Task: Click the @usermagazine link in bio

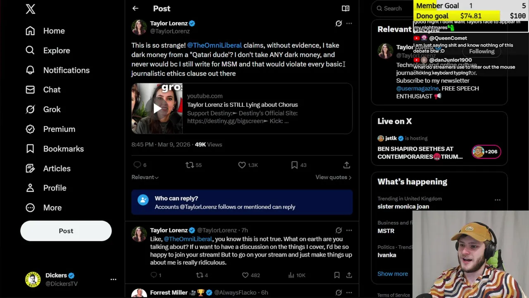Action: tap(417, 89)
